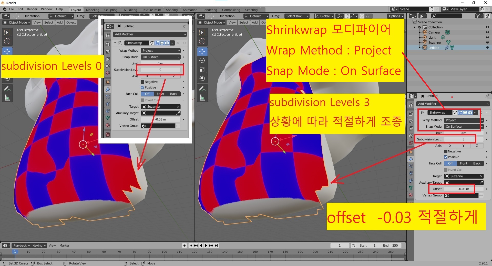The height and width of the screenshot is (266, 492).
Task: Open Add Modifier dropdown in right panel
Action: click(453, 104)
